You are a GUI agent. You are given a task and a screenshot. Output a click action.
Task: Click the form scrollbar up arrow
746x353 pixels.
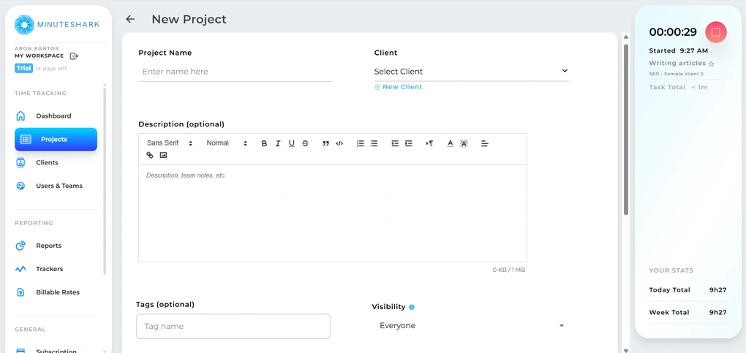[625, 37]
